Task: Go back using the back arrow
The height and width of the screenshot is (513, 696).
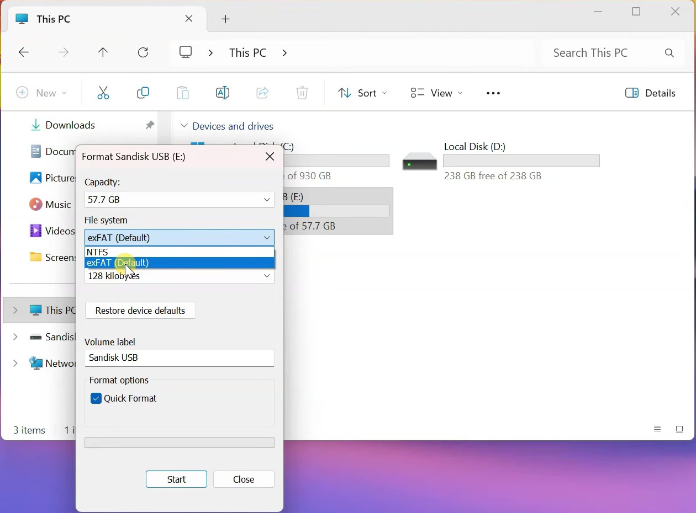Action: click(23, 52)
